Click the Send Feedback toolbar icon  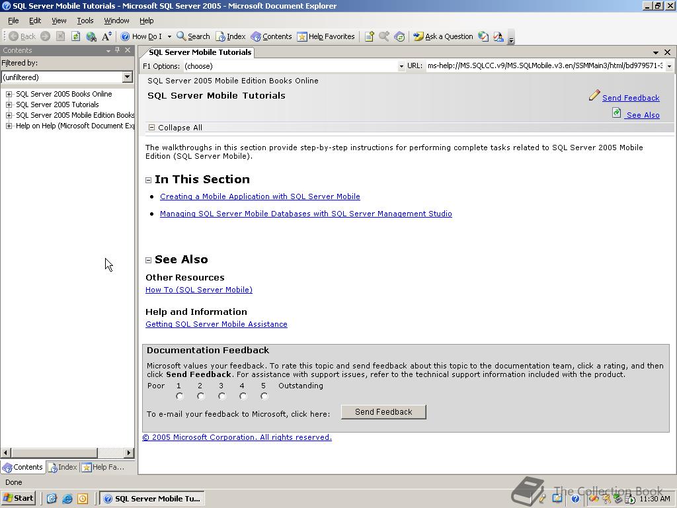(498, 37)
